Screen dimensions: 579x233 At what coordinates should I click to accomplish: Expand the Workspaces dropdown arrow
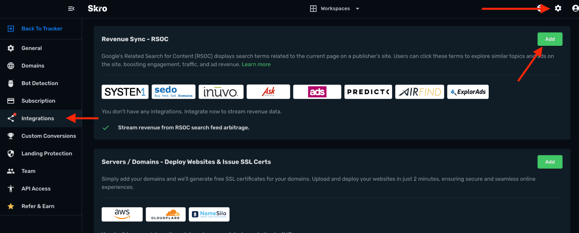pyautogui.click(x=357, y=9)
